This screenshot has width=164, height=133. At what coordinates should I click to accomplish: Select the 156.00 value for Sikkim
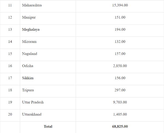tap(120, 78)
